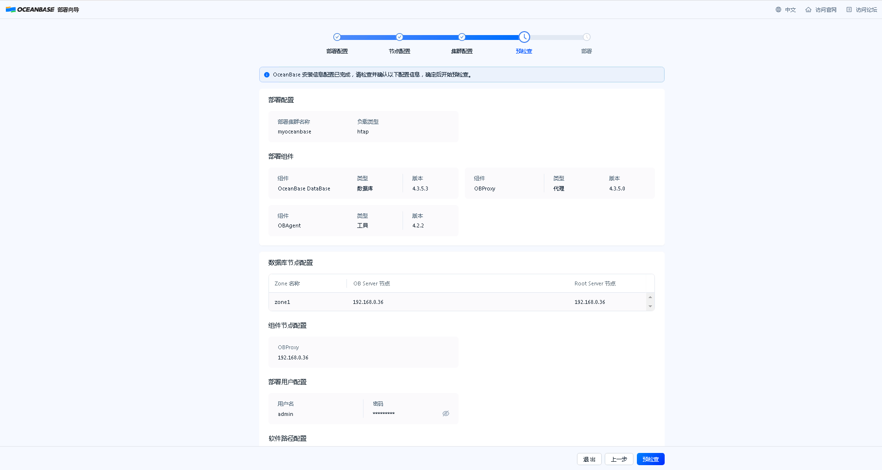The height and width of the screenshot is (470, 882).
Task: Click the 节点配置 step checkmark icon
Action: click(400, 37)
